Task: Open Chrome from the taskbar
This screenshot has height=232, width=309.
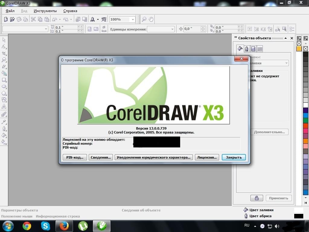Action: tap(27, 226)
